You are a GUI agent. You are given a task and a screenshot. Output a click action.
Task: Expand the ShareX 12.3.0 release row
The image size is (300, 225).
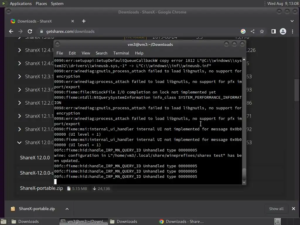click(x=20, y=90)
